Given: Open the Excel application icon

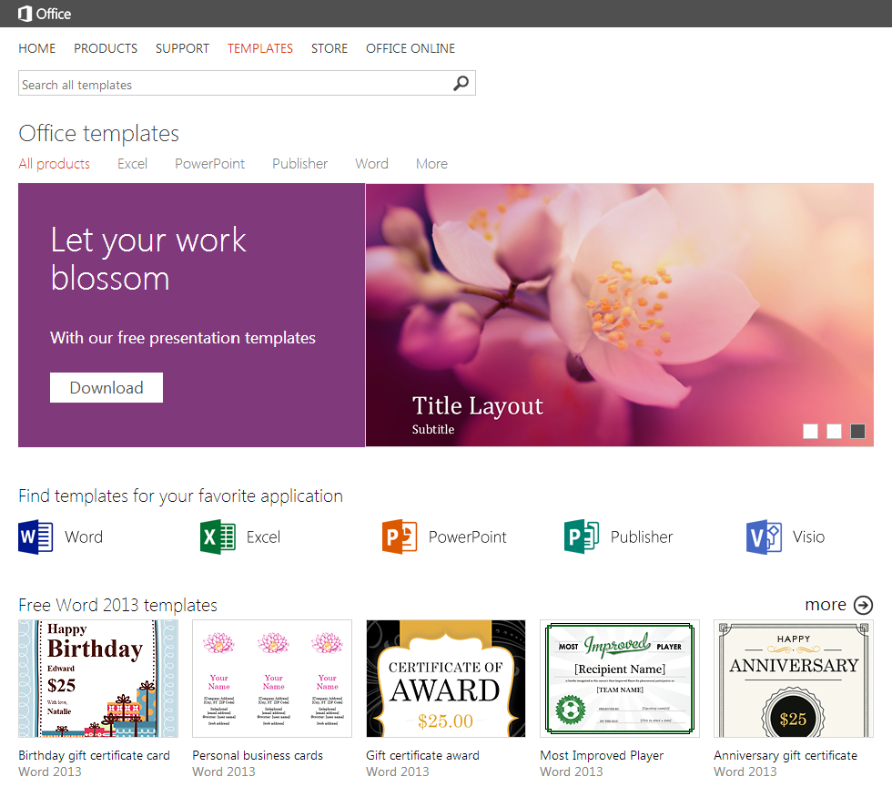Looking at the screenshot, I should tap(218, 537).
